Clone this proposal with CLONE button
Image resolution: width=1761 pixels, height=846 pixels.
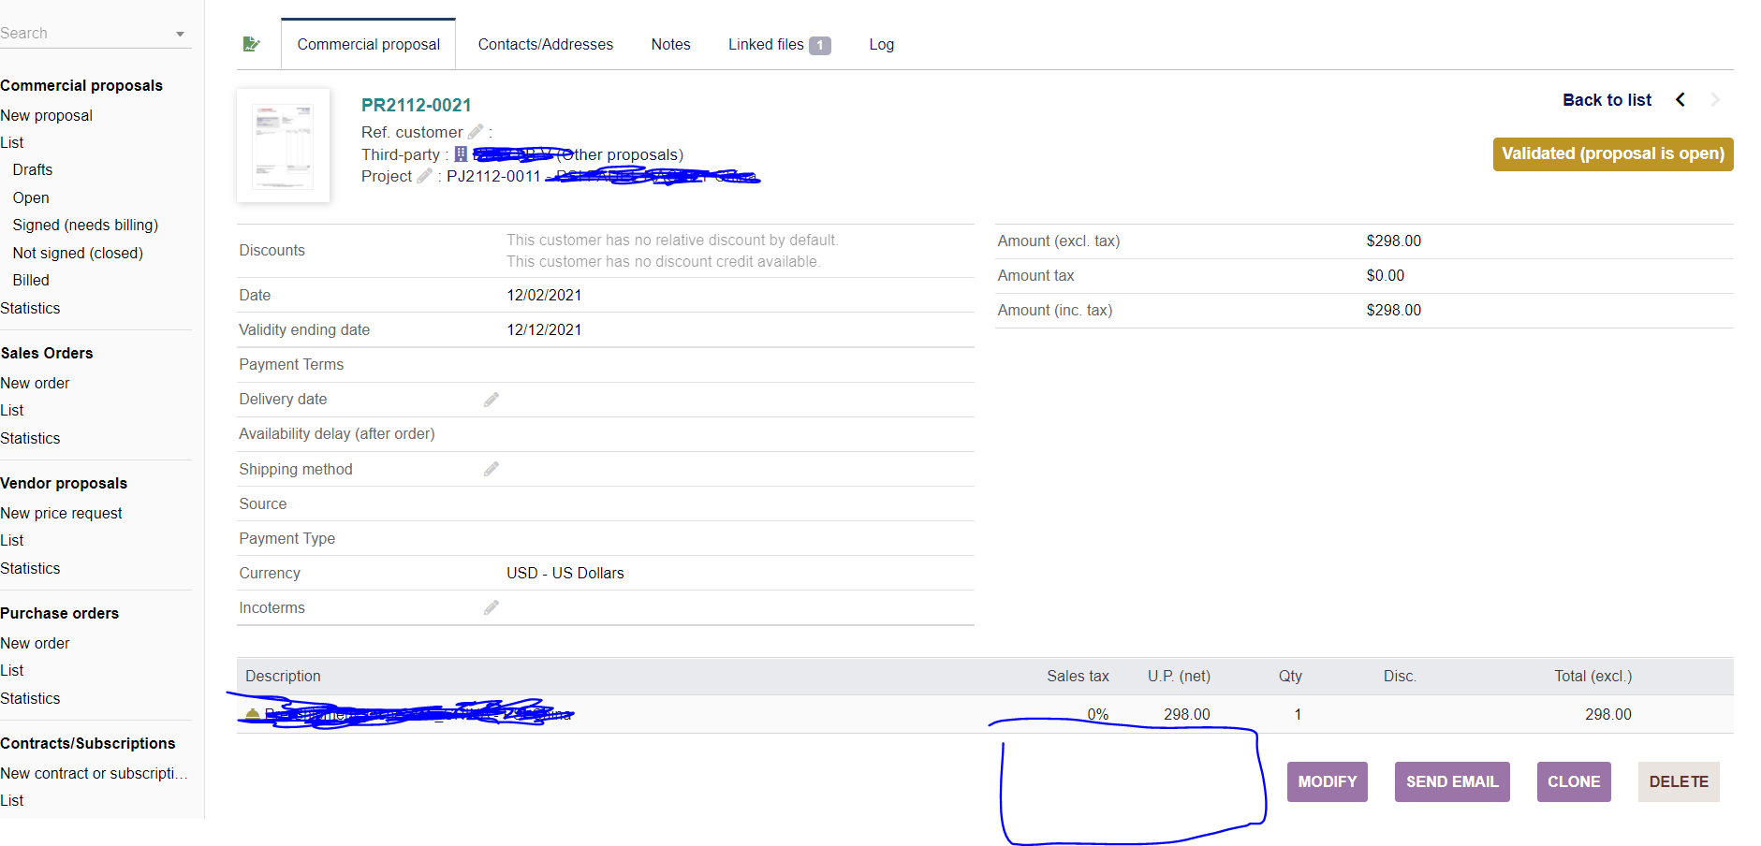point(1573,781)
